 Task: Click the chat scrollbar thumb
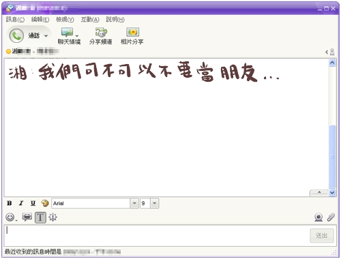pos(332,157)
